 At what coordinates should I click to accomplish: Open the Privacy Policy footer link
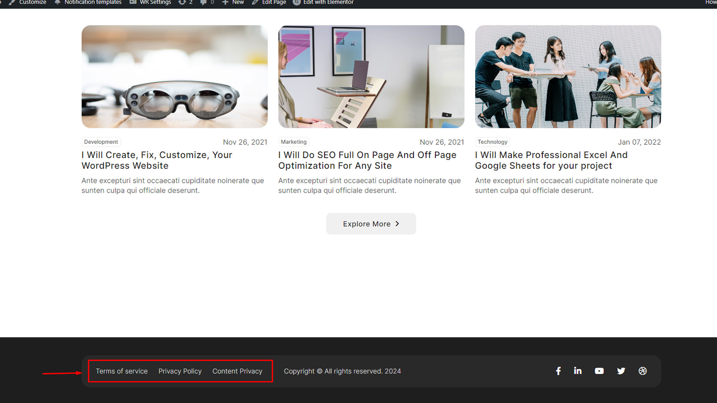(x=180, y=371)
